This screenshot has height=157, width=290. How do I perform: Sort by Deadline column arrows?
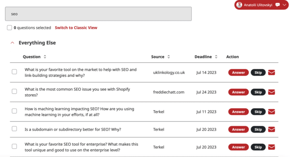216,57
